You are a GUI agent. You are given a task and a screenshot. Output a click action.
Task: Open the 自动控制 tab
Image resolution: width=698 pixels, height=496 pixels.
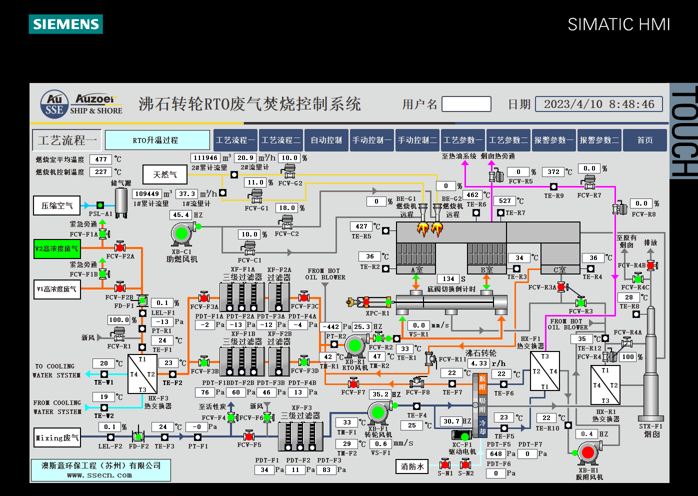point(326,140)
